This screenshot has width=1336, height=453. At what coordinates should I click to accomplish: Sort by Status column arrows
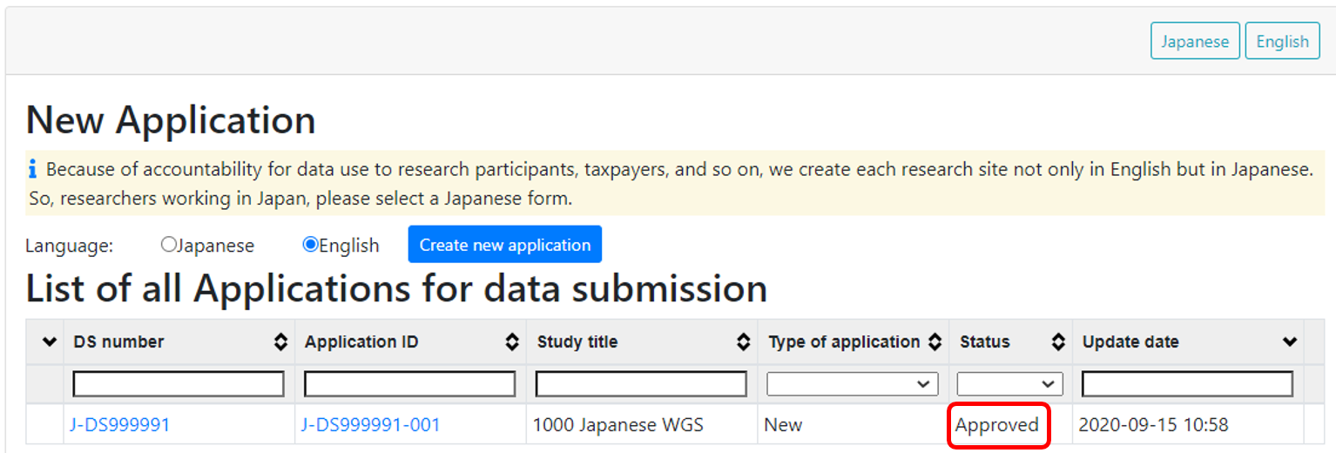[x=1058, y=342]
